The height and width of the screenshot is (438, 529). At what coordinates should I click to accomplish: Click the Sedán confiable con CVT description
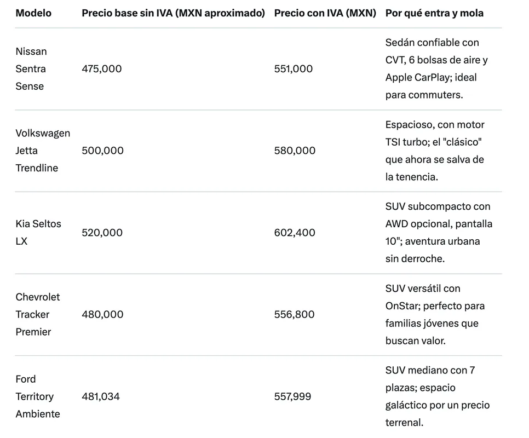436,69
